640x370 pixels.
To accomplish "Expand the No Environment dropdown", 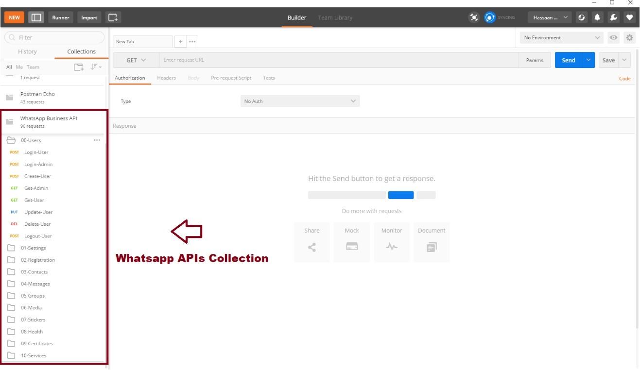I will (562, 37).
